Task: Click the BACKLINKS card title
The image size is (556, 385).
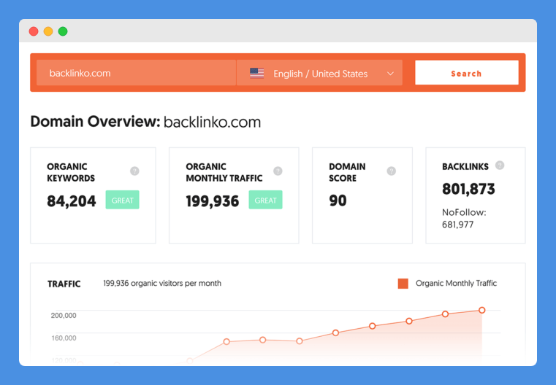Action: pos(465,167)
